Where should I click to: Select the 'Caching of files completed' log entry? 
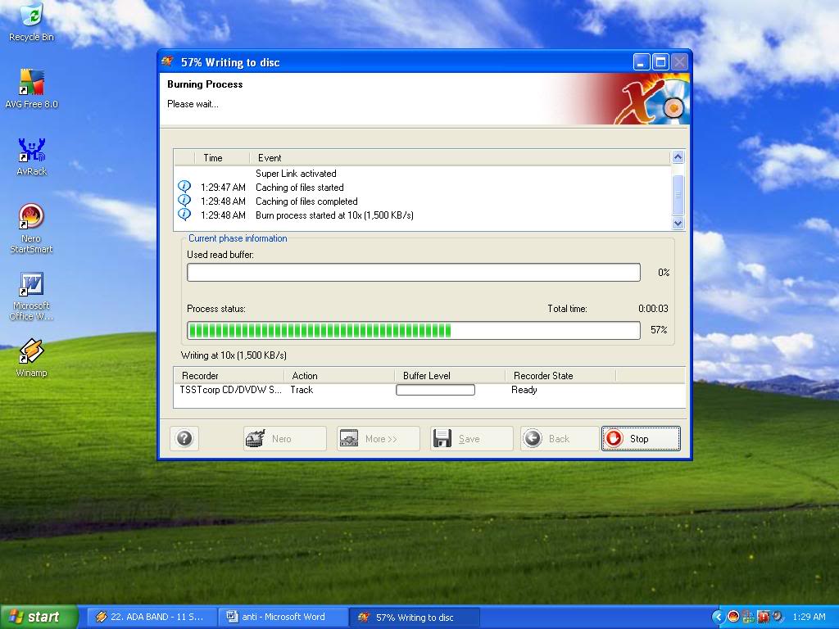423,201
